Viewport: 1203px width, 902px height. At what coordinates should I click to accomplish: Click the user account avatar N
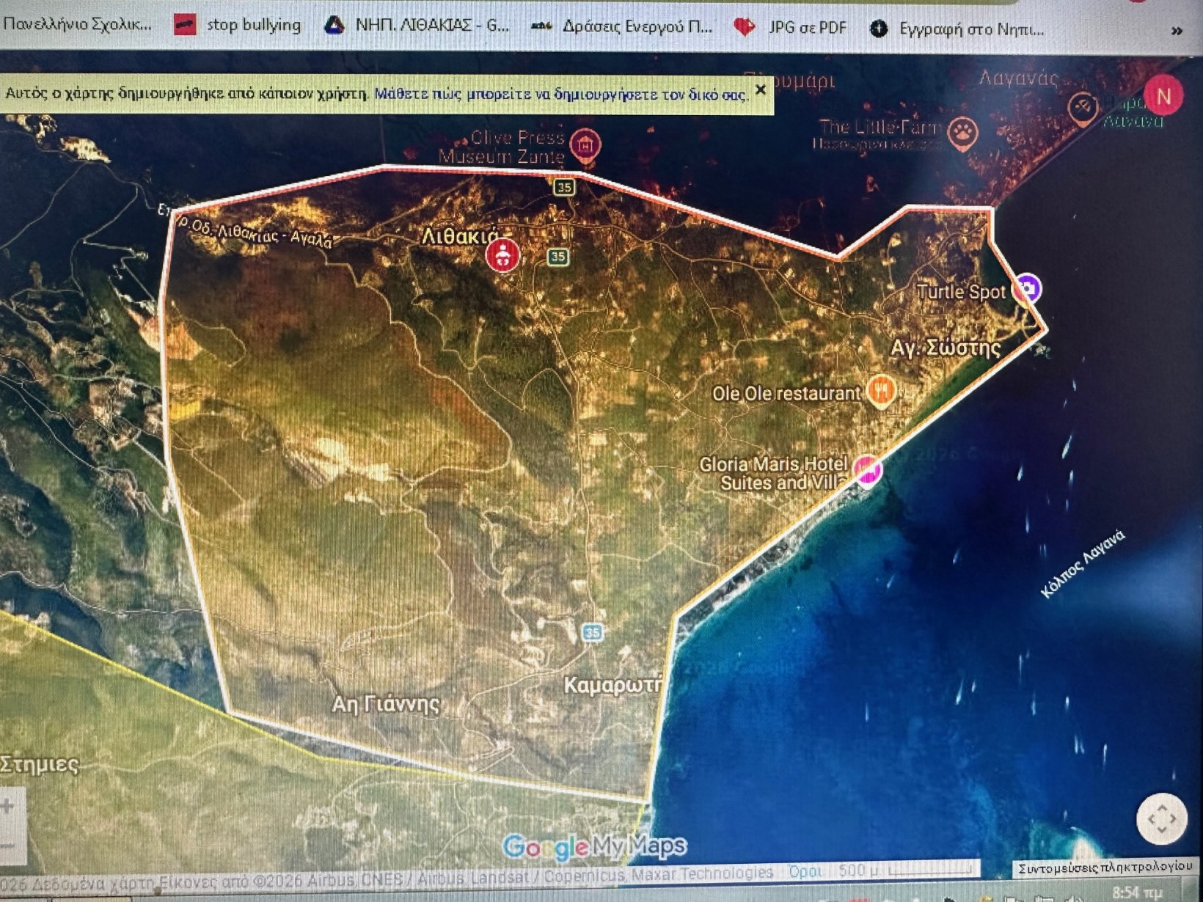pos(1163,96)
